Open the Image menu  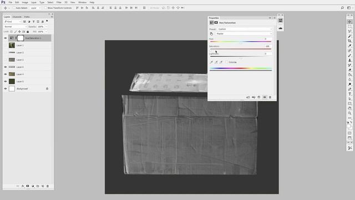coord(25,2)
